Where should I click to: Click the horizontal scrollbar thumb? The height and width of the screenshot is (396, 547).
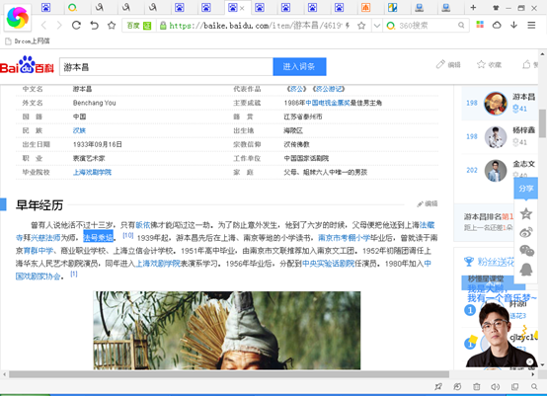click(229, 374)
